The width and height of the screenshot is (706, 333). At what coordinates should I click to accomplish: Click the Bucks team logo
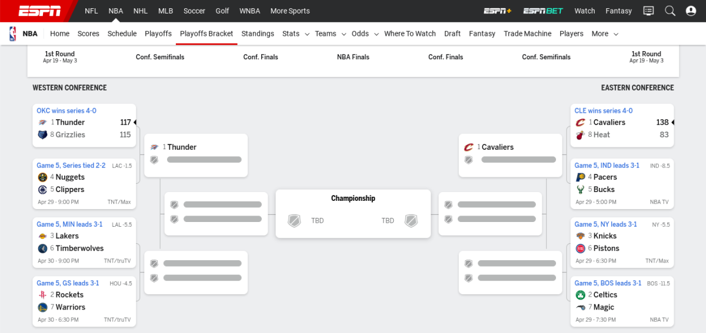pyautogui.click(x=580, y=189)
